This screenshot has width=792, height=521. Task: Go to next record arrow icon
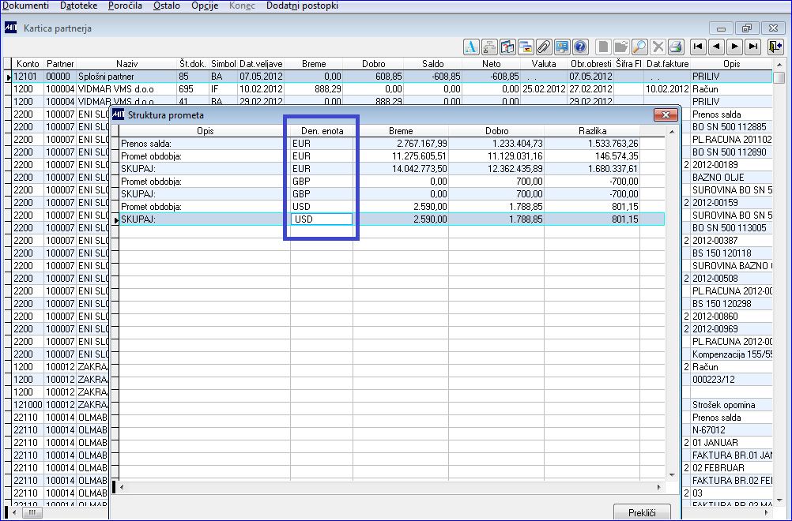pos(734,47)
